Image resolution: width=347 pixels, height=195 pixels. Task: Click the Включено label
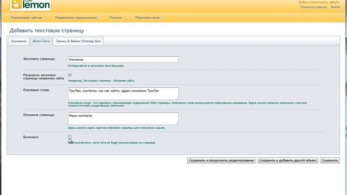coord(31,137)
